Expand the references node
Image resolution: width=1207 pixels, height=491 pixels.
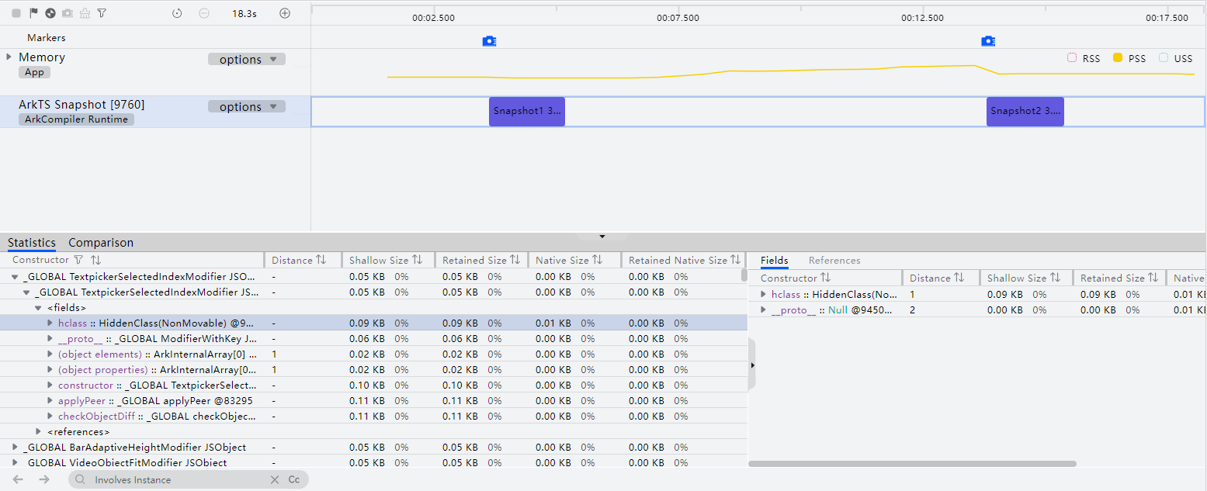(x=39, y=431)
